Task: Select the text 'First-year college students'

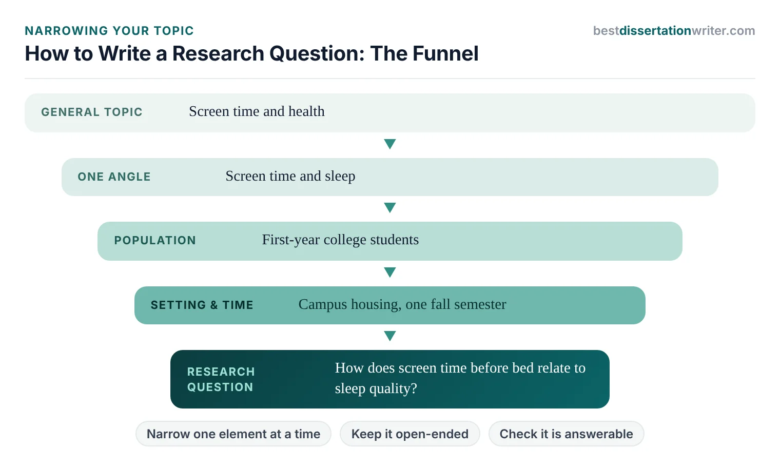Action: 340,240
